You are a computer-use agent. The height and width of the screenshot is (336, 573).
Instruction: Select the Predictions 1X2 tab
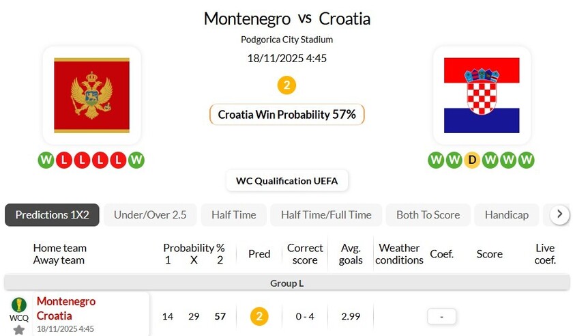pos(52,214)
